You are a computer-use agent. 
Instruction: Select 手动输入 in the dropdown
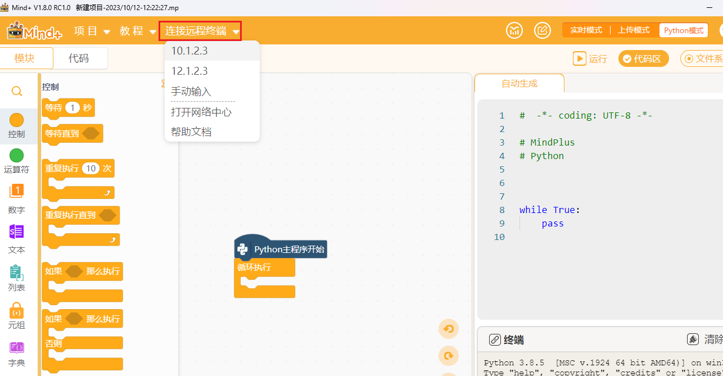[212, 91]
